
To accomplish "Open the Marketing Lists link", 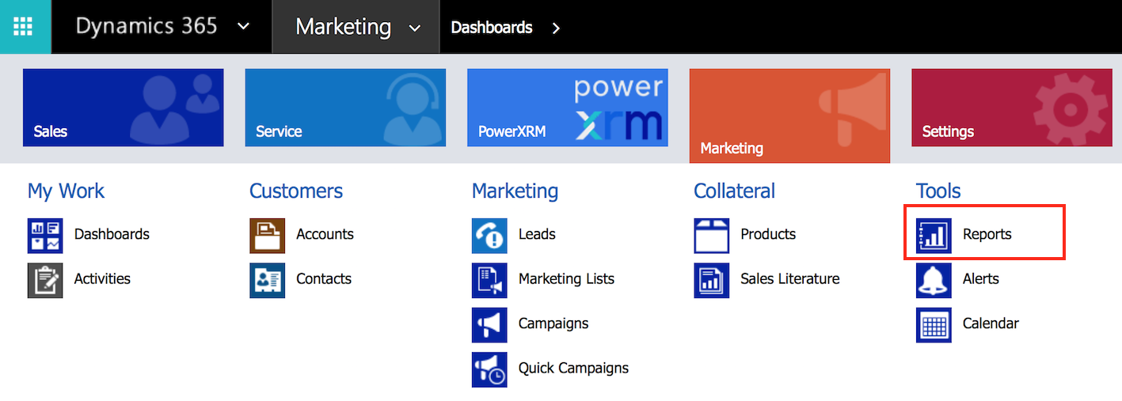I will (x=566, y=278).
